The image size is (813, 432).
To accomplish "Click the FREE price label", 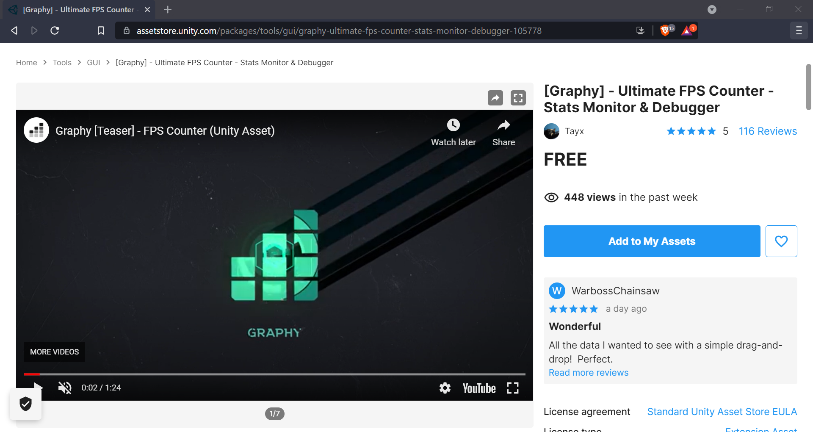I will tap(565, 160).
